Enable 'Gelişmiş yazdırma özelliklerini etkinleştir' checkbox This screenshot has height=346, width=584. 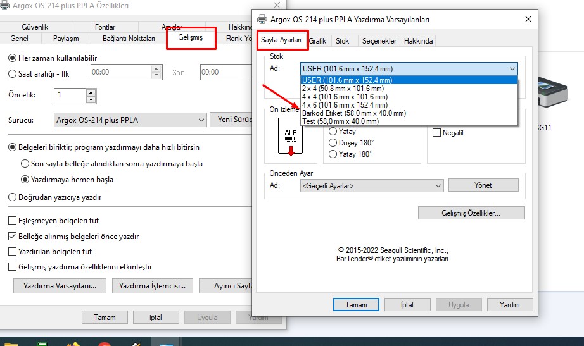(12, 267)
